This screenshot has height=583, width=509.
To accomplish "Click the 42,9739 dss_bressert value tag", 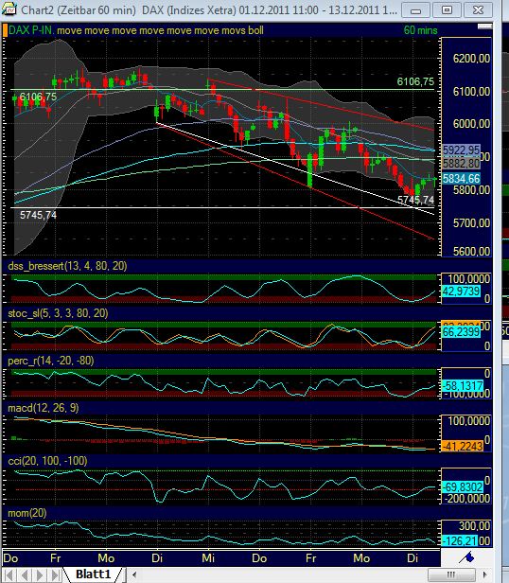I will 461,291.
